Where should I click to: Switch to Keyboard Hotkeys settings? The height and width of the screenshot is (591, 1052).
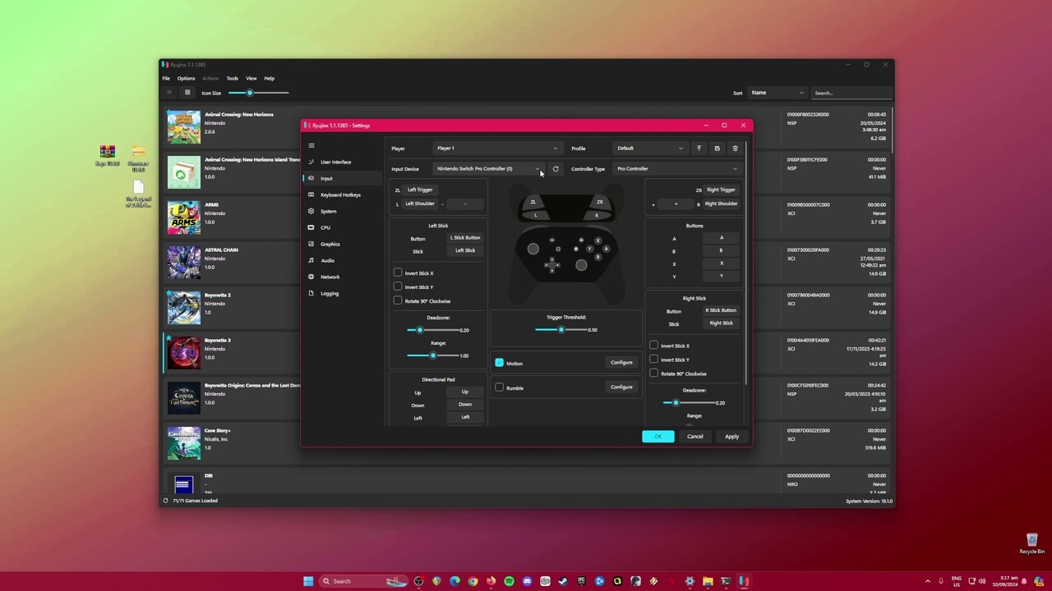click(x=342, y=195)
